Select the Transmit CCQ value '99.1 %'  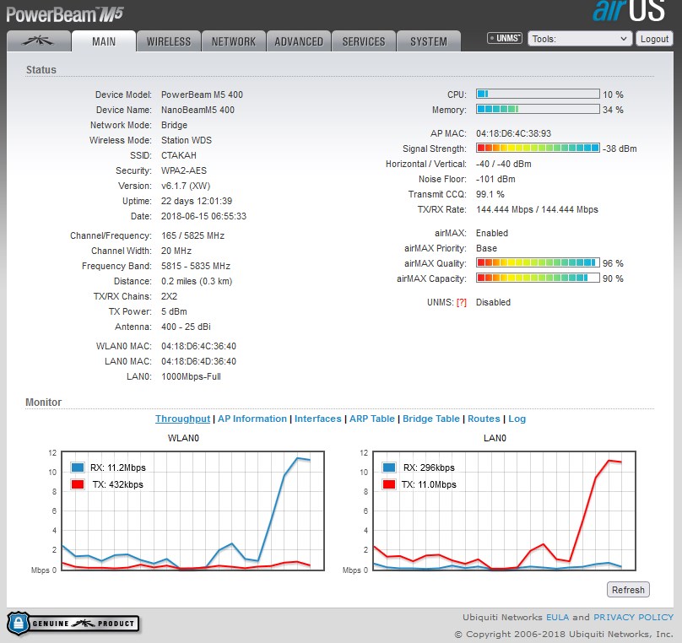[490, 194]
